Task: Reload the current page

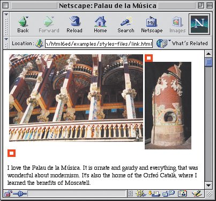Action: (x=75, y=24)
